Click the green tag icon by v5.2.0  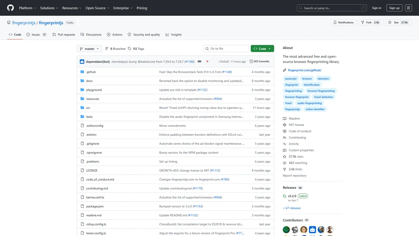(285, 196)
